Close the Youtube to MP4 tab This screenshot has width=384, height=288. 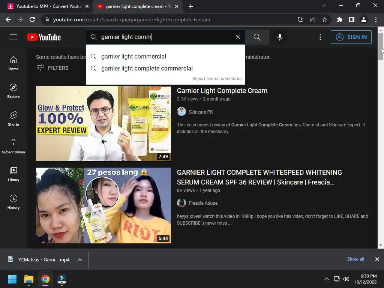(87, 6)
